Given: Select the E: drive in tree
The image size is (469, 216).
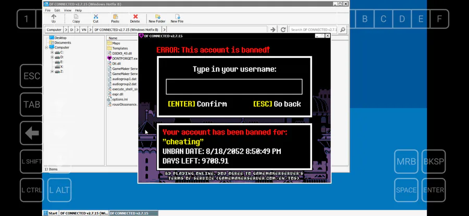Looking at the screenshot, I should [59, 62].
